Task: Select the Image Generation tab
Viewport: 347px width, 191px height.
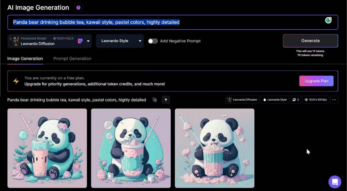Action: [x=25, y=58]
